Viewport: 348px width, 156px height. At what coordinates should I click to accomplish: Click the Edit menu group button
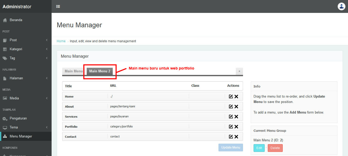tap(259, 148)
